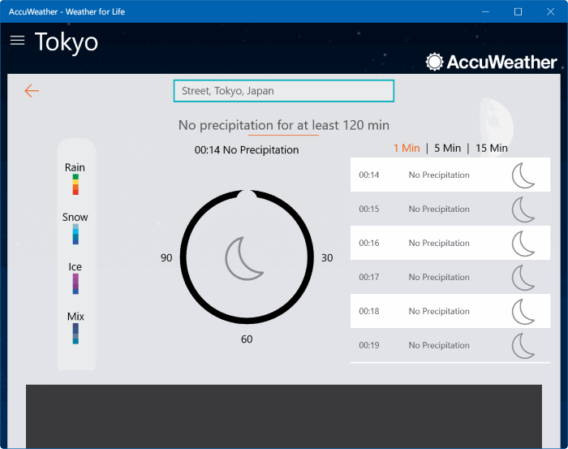
Task: Click the Rain legend color scale
Action: [x=75, y=184]
